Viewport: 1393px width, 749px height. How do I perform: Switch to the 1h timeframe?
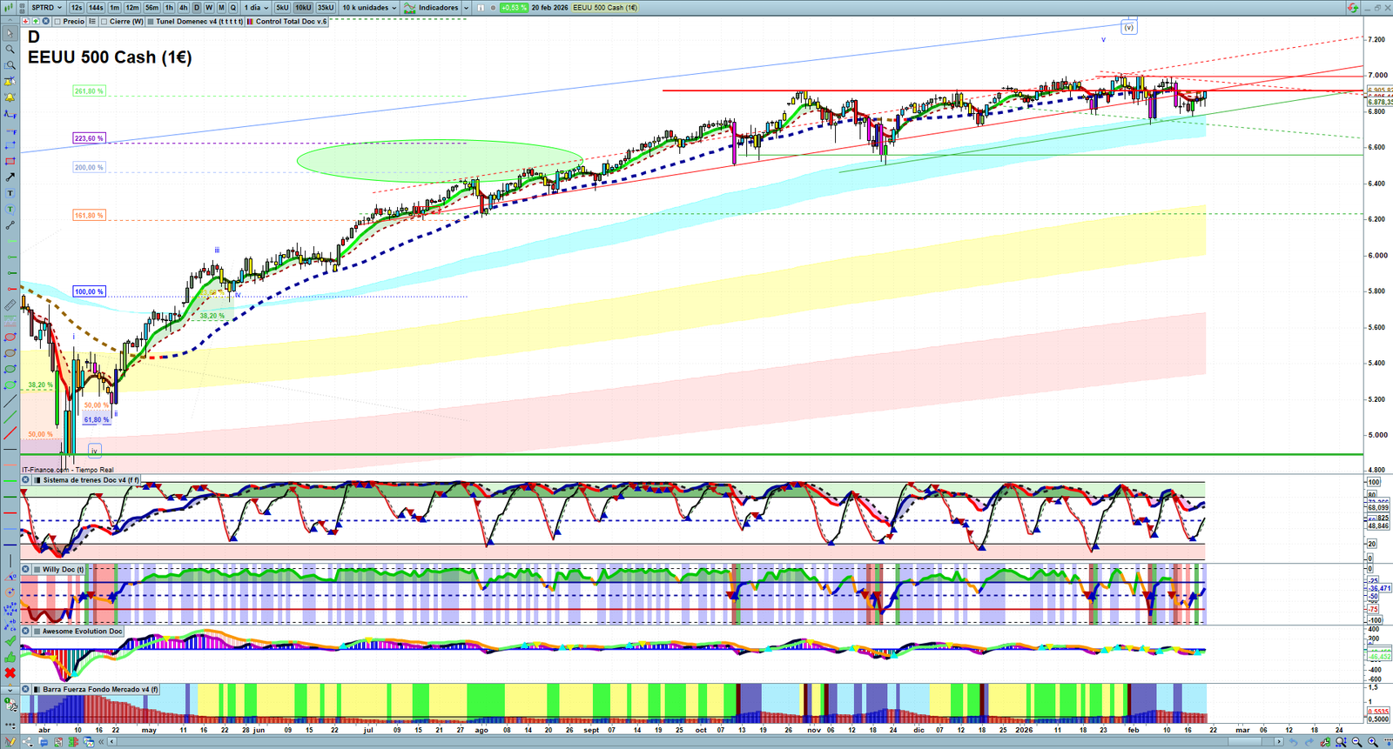[169, 7]
